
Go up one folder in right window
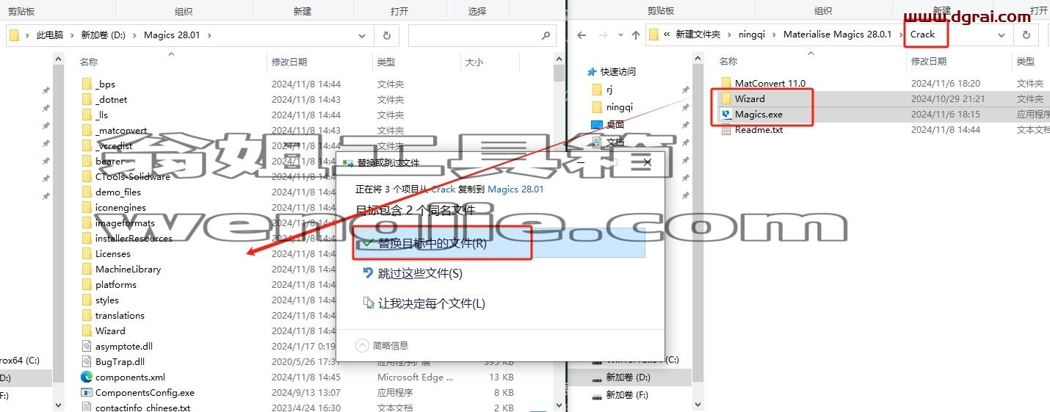636,35
